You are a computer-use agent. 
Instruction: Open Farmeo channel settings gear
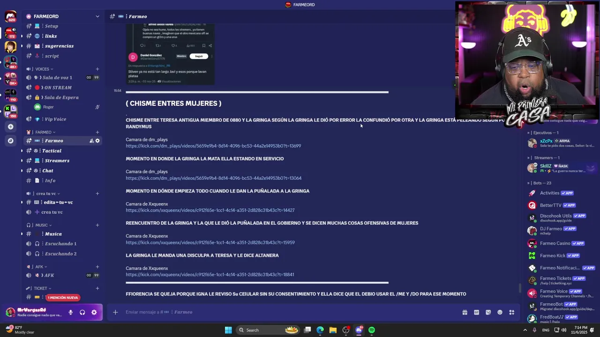(97, 141)
